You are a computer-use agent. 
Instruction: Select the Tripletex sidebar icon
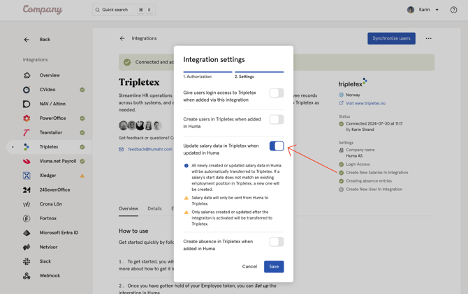27,147
